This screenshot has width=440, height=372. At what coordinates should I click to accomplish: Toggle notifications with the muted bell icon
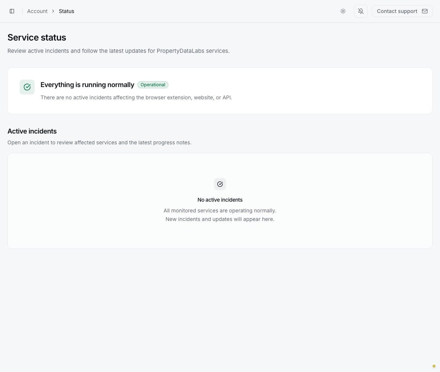coord(361,11)
